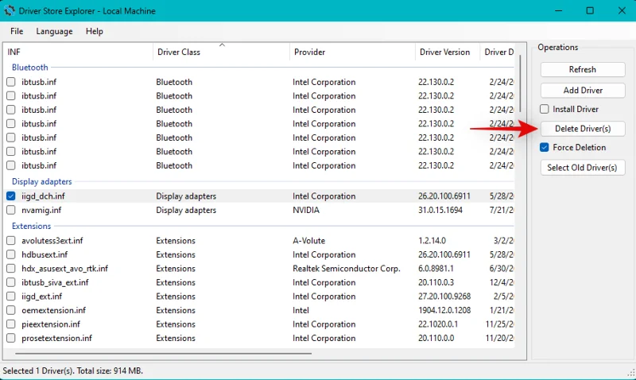Click the vertical scrollbar of driver list
The height and width of the screenshot is (380, 636).
(520, 84)
